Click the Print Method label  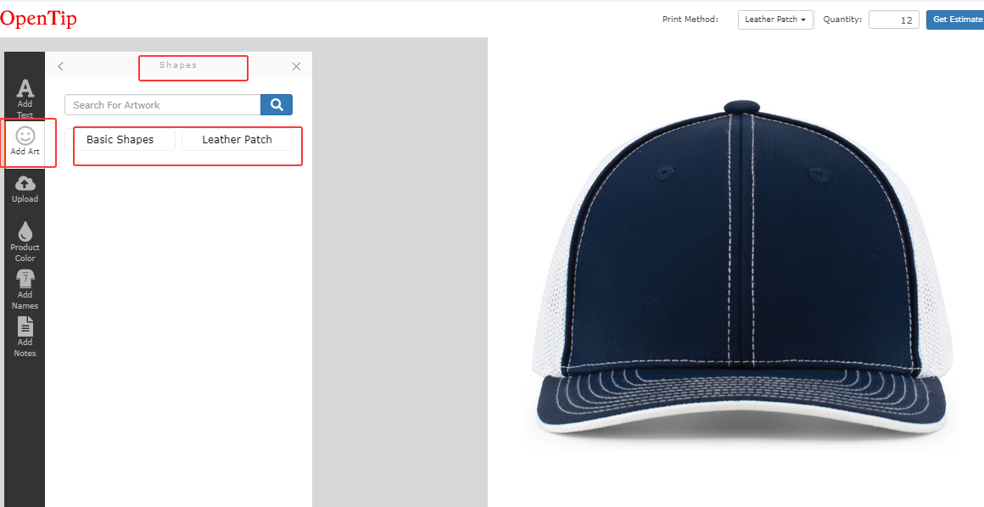coord(690,19)
